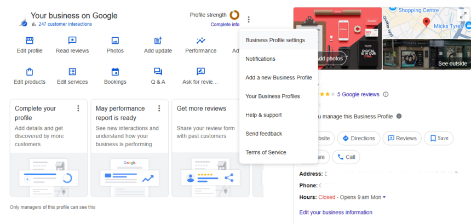
Task: Click the Read reviews star icon
Action: pyautogui.click(x=72, y=41)
